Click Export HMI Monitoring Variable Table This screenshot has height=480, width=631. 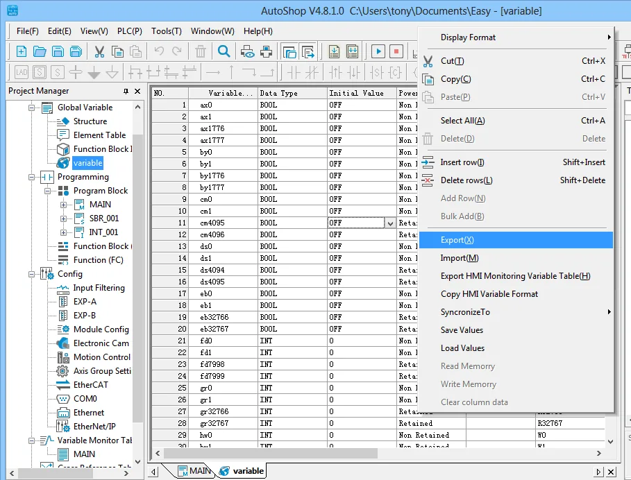(516, 276)
